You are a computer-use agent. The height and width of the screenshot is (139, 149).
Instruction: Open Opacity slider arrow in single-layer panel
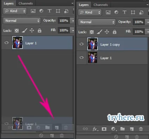click(72, 21)
